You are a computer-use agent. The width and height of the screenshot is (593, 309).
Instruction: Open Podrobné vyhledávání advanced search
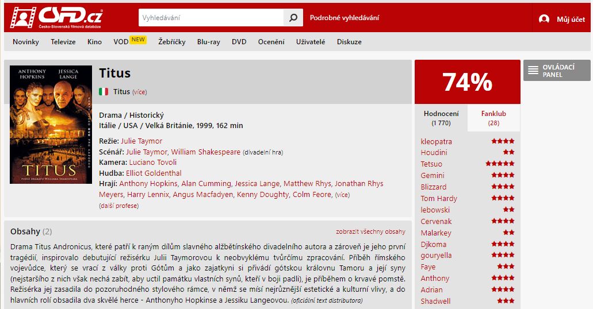click(344, 18)
